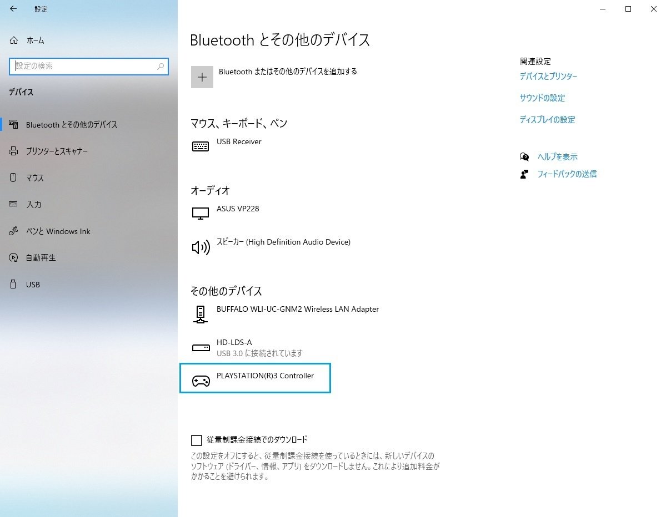
Task: Open サウンドの設定 link
Action: [x=542, y=98]
